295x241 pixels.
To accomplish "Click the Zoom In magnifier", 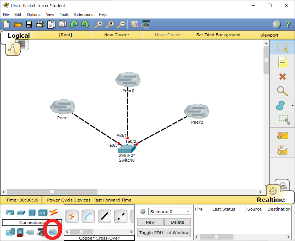I will tap(98, 25).
